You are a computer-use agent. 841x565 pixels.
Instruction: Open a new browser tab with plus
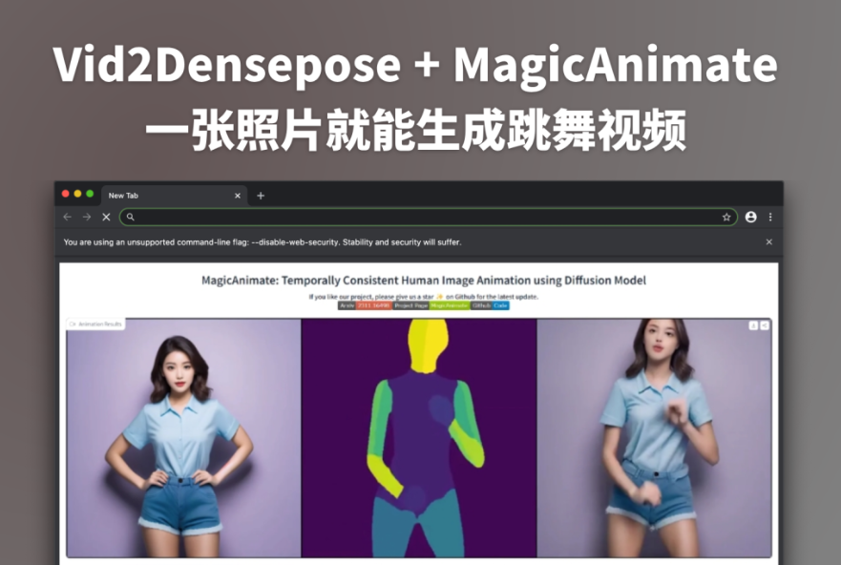[261, 196]
